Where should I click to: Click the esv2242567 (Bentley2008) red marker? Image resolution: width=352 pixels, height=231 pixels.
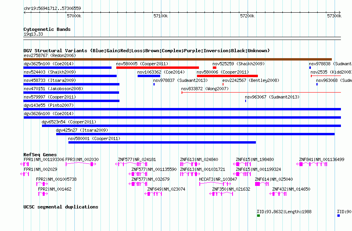[x=223, y=84]
